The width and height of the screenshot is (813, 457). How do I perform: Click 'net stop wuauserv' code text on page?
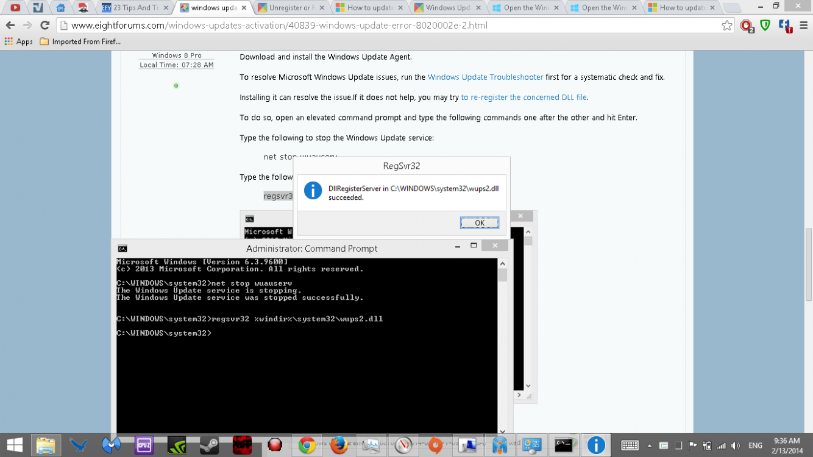(x=300, y=157)
